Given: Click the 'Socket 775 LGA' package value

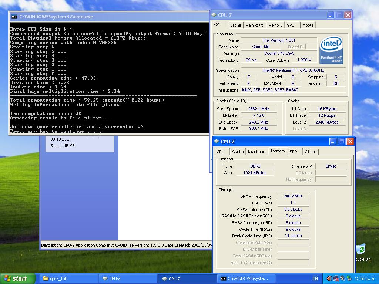Looking at the screenshot, I should click(279, 53).
